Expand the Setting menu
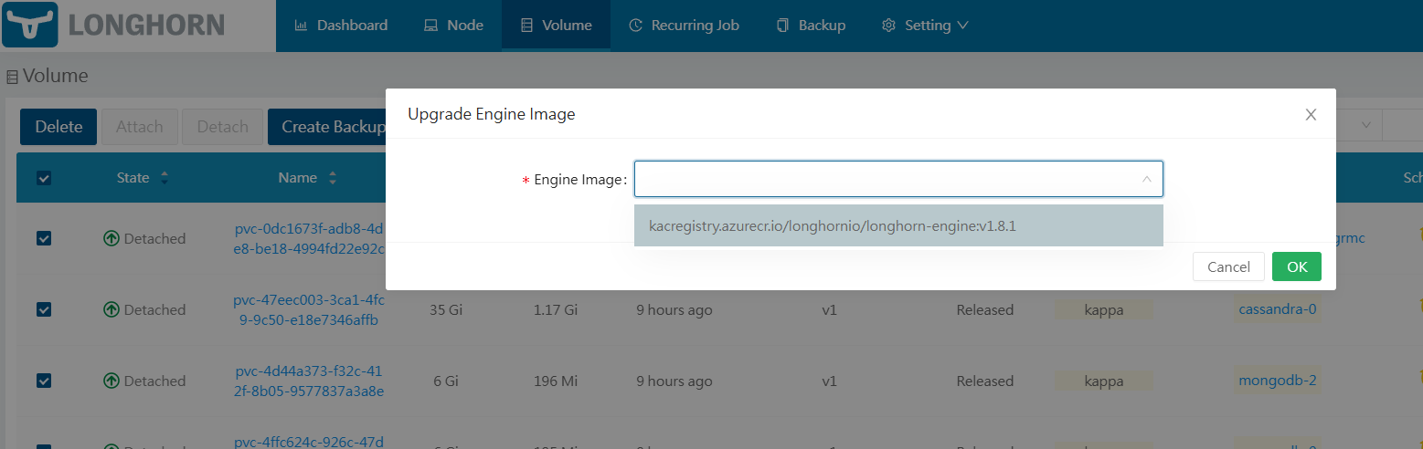Image resolution: width=1423 pixels, height=449 pixels. click(925, 26)
